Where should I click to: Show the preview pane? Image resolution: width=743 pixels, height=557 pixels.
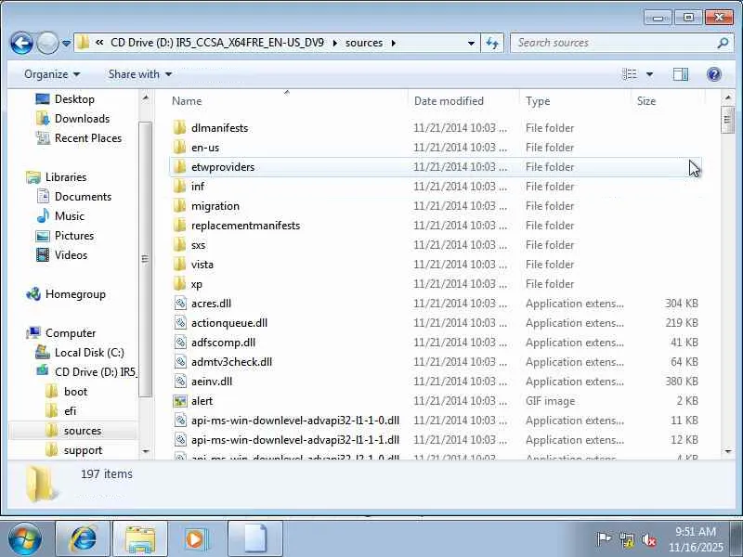coord(681,74)
